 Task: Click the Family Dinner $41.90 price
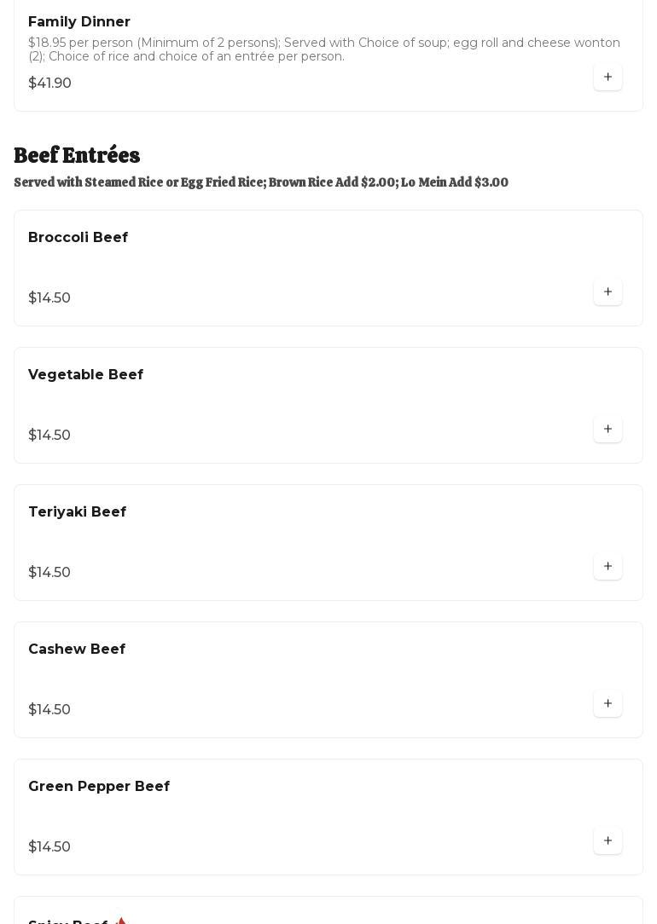point(49,84)
